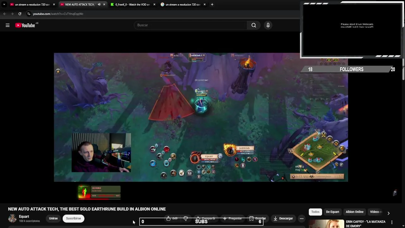The width and height of the screenshot is (405, 228).
Task: Open a new browser tab
Action: (x=212, y=4)
